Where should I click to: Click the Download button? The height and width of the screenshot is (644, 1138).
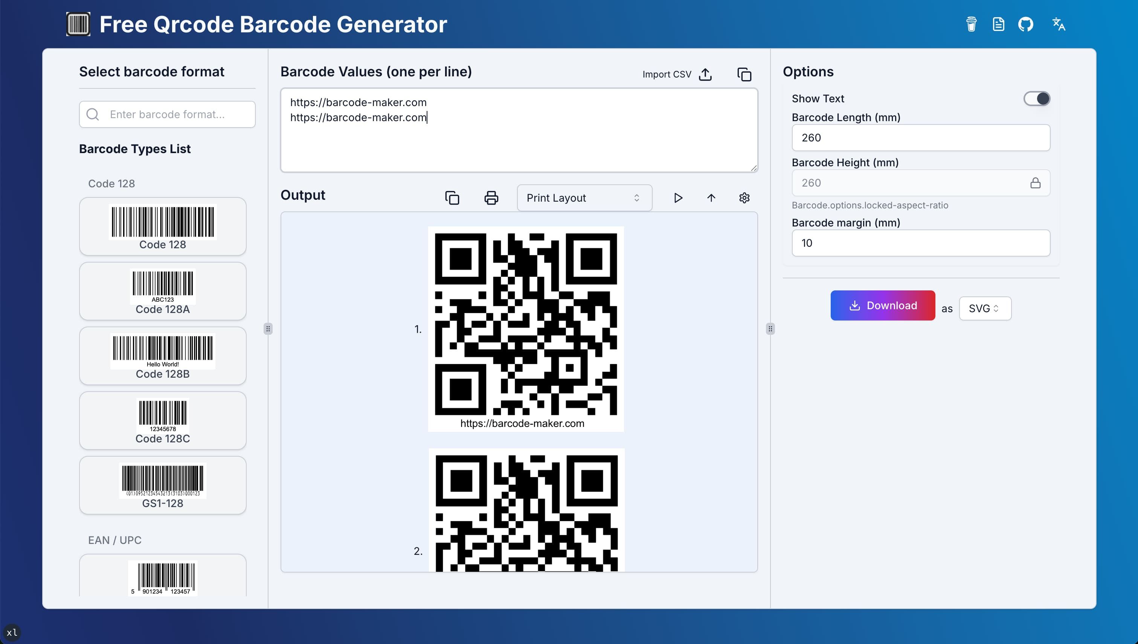883,305
